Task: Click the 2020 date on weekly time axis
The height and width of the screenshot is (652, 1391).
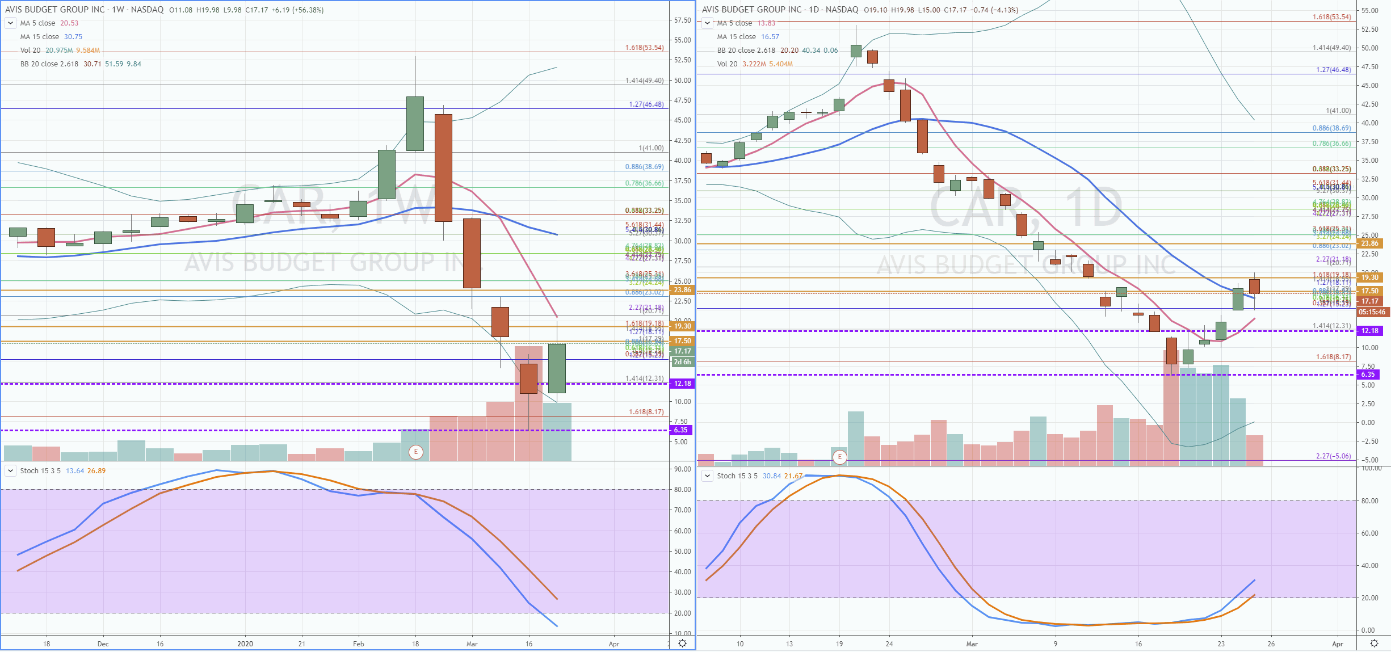Action: [x=245, y=644]
